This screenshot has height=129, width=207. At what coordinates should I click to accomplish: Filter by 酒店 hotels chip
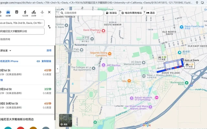(151, 13)
